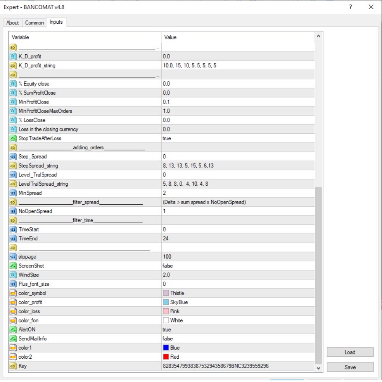This screenshot has width=382, height=382.
Task: Open the help question mark button
Action: 350,7
